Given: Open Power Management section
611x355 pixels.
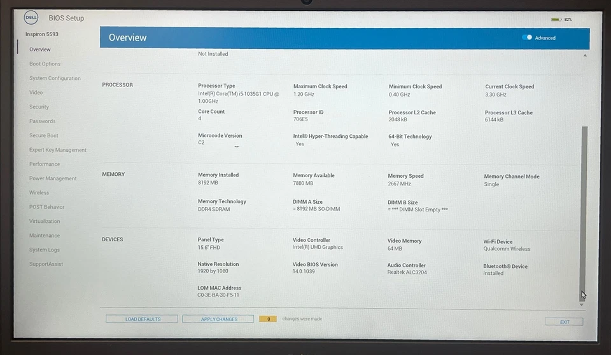Looking at the screenshot, I should (53, 178).
